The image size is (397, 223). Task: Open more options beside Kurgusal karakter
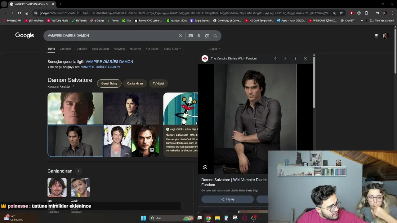(x=74, y=86)
